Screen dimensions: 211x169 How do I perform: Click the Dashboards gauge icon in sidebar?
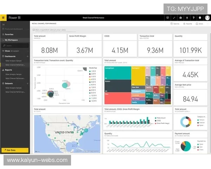coord(3,56)
